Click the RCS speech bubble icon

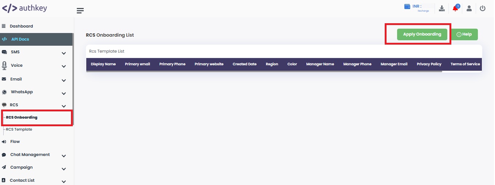(x=4, y=105)
